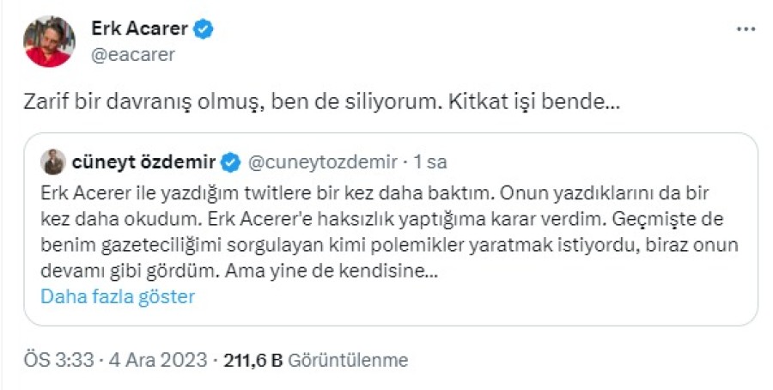Open Erk Acarer's profile picture
Viewport: 773px width, 390px height.
[49, 41]
